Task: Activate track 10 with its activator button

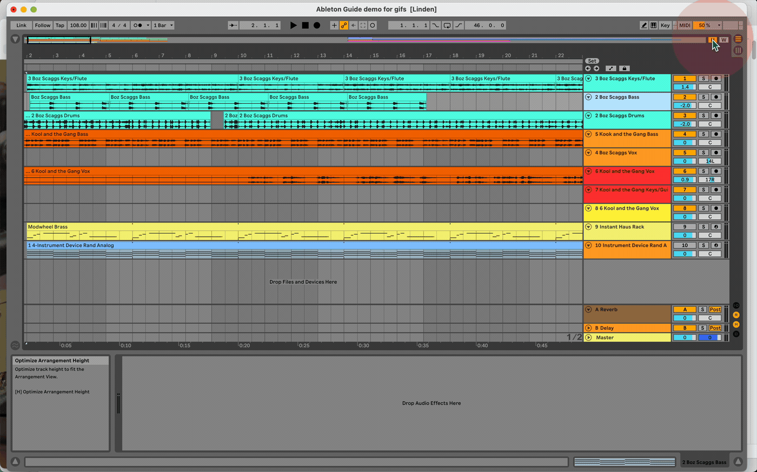Action: tap(685, 245)
